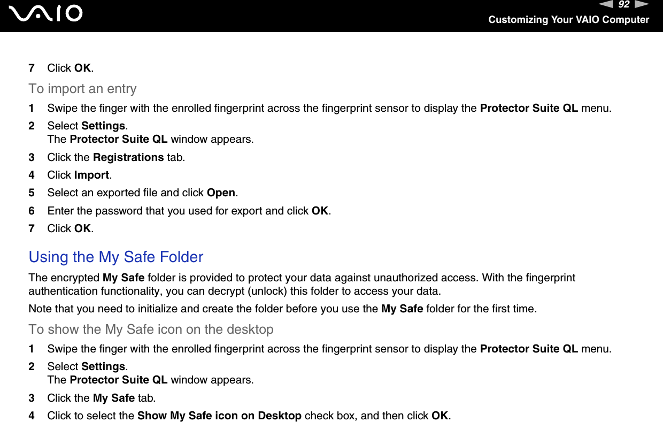663x422 pixels.
Task: Click the bold word Import in step 4
Action: (91, 175)
